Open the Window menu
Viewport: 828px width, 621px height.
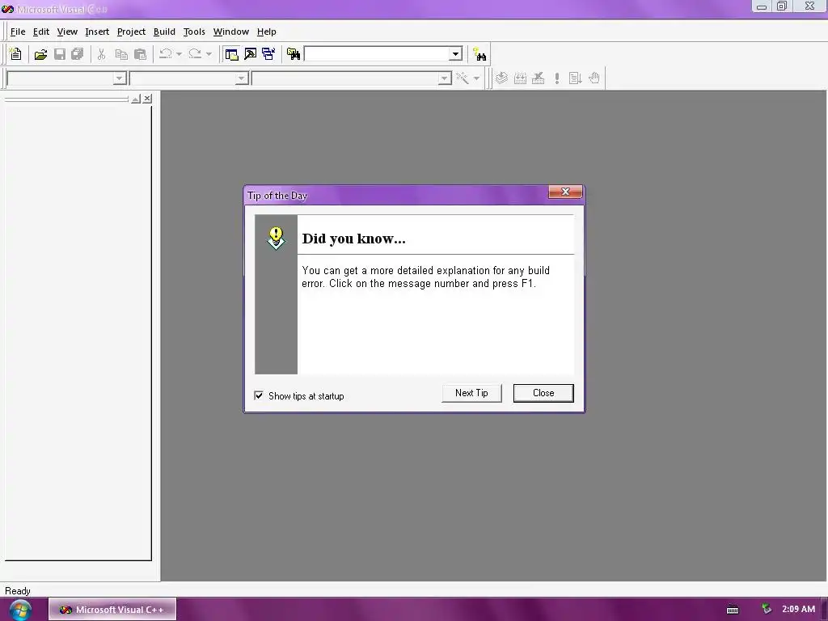pos(230,32)
